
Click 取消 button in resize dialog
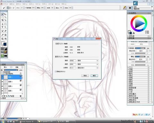click(x=85, y=76)
